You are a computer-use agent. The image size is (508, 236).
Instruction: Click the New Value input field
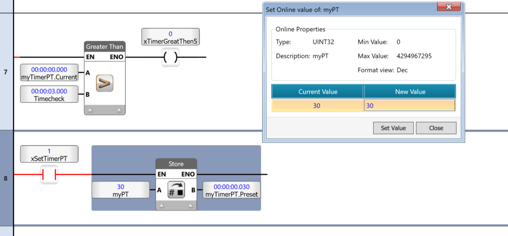click(x=409, y=106)
